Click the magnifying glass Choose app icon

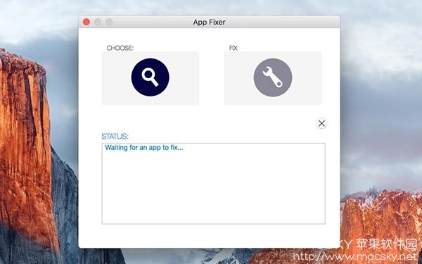151,77
